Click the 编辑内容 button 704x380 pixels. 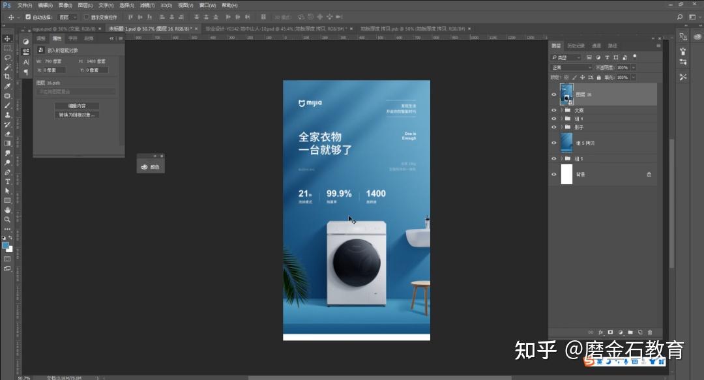77,106
